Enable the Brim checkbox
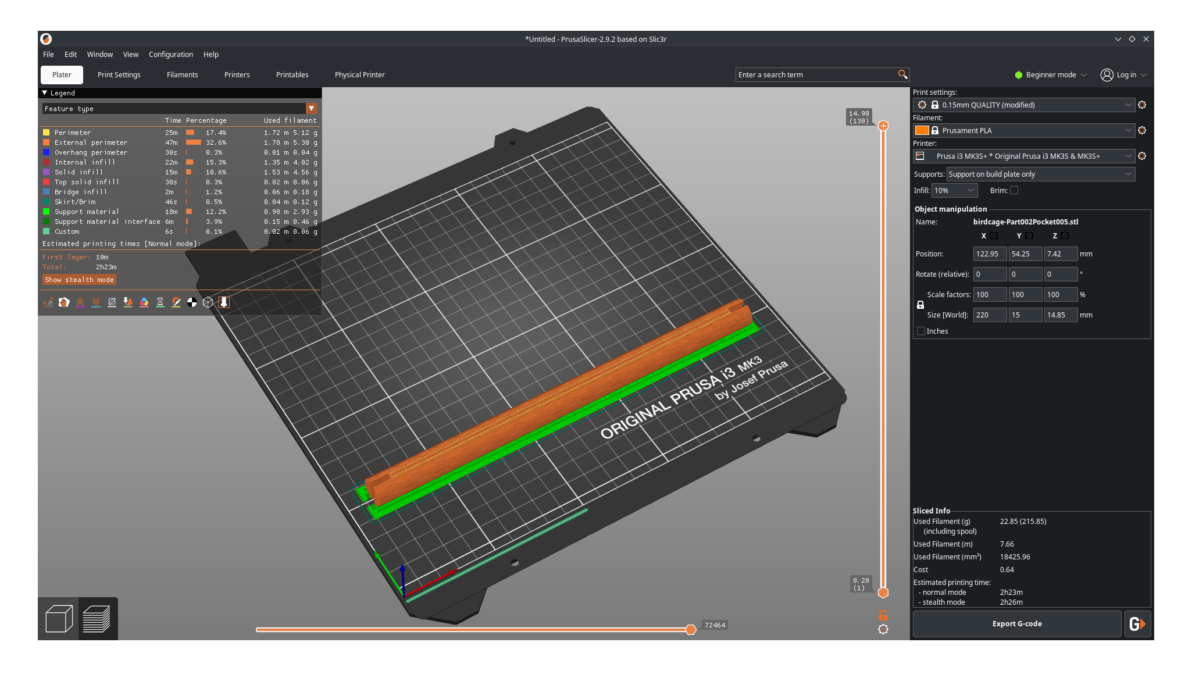Screen dimensions: 1192x685 click(x=1014, y=190)
